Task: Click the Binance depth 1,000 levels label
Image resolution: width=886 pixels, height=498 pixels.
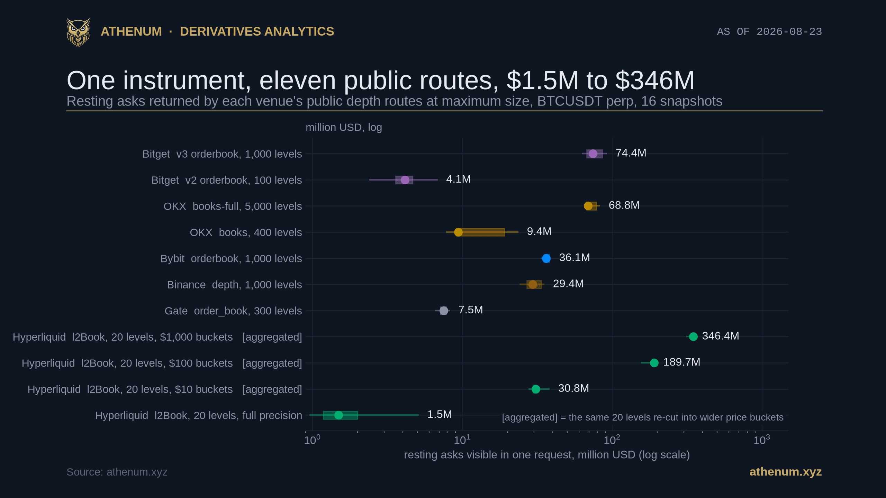Action: [234, 285]
